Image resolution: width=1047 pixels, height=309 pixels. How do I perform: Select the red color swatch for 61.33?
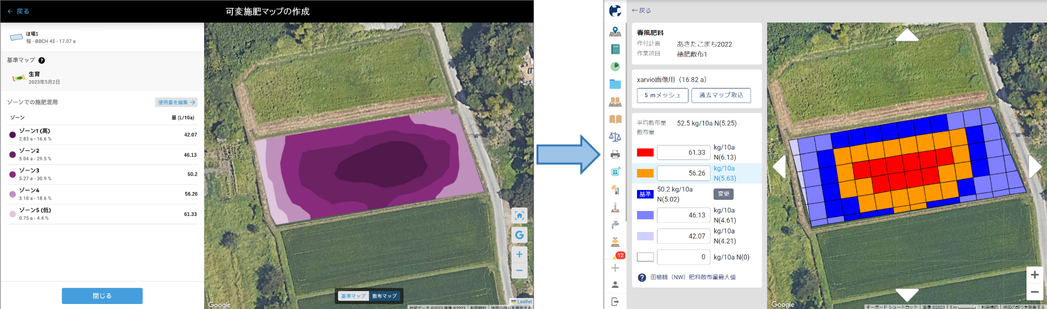[645, 152]
